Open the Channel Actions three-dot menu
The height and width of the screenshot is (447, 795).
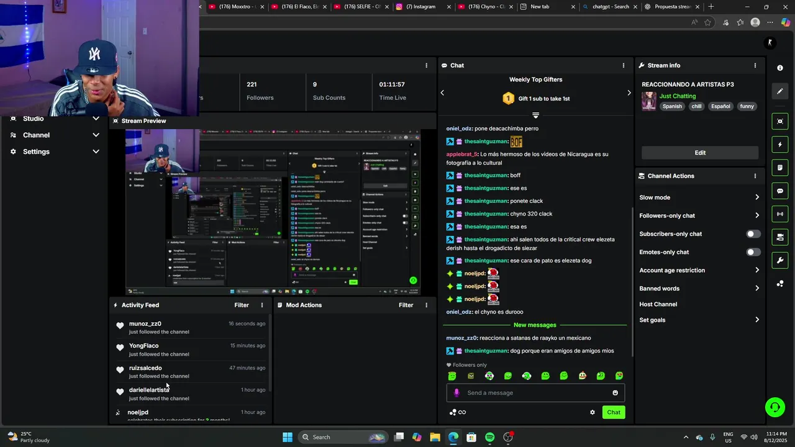click(x=755, y=176)
